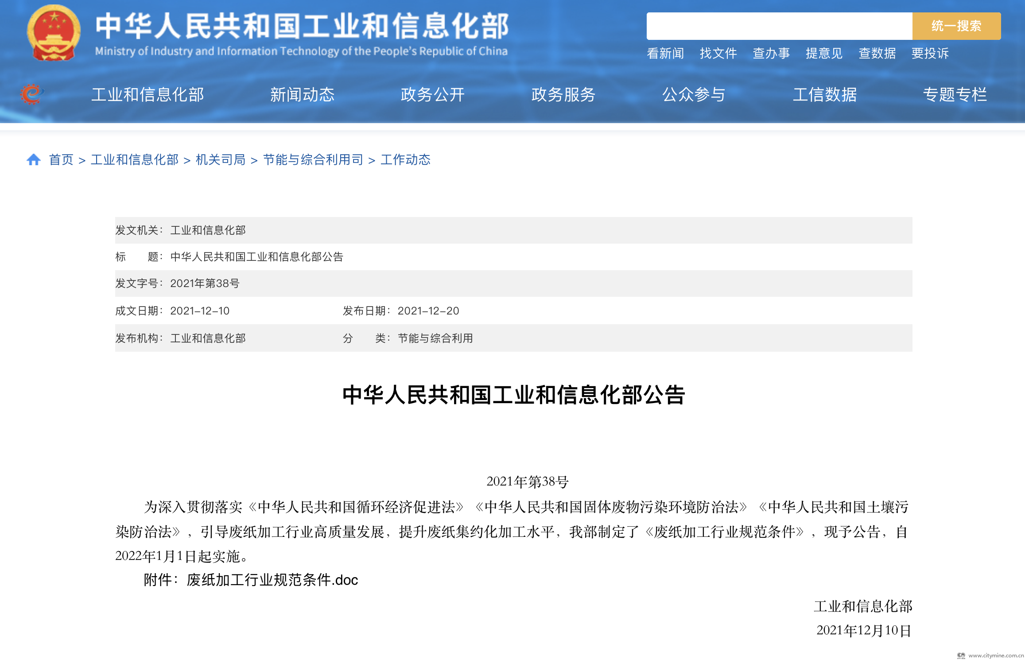Image resolution: width=1025 pixels, height=660 pixels.
Task: Download 废纸加工行业规范条件.doc attachment
Action: tap(272, 579)
